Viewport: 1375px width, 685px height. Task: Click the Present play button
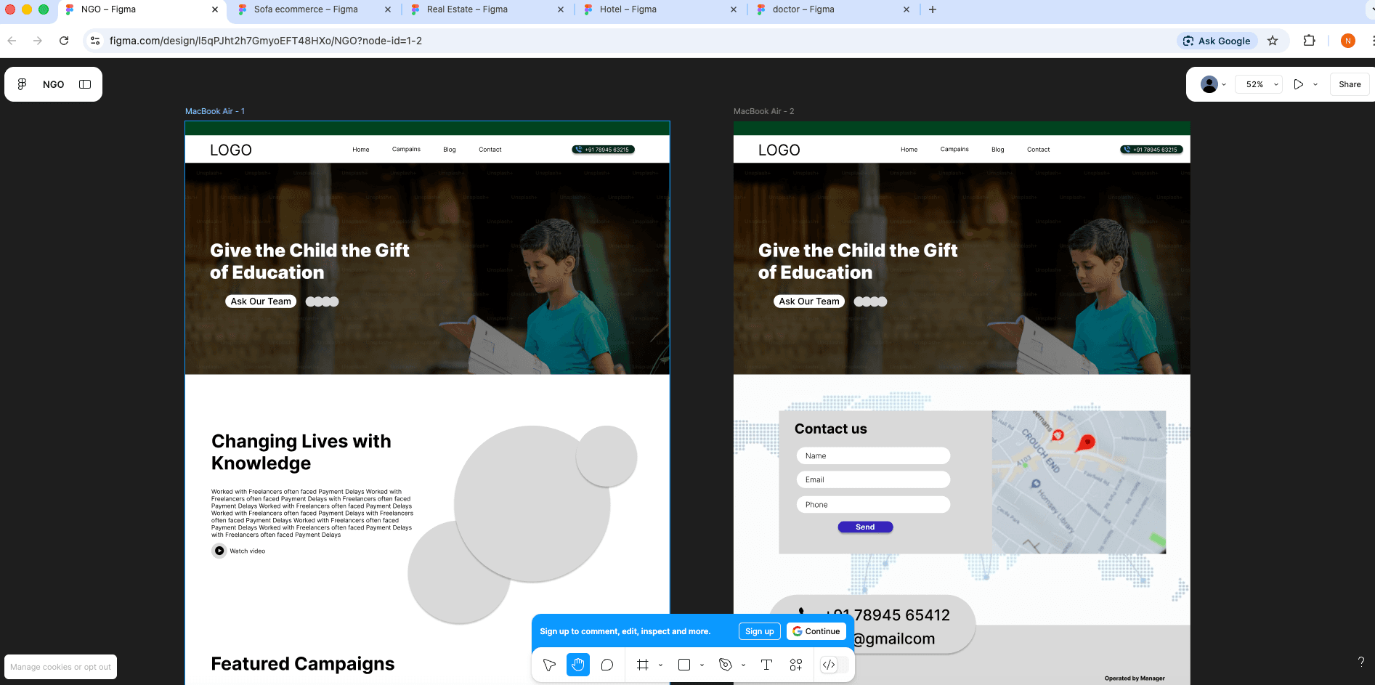pos(1298,84)
